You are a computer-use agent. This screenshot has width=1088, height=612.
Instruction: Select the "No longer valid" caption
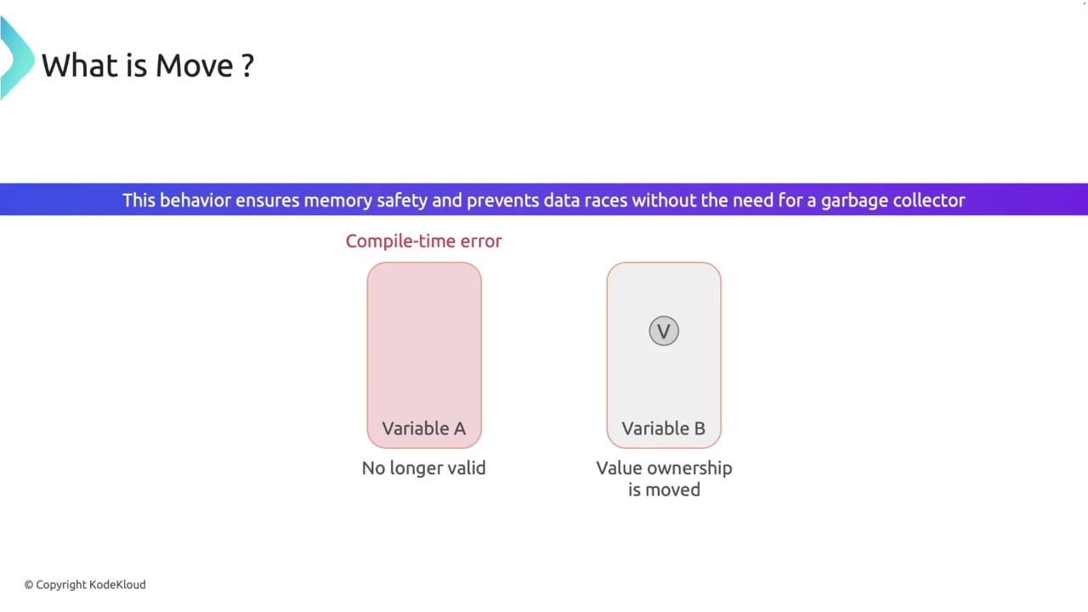coord(424,467)
